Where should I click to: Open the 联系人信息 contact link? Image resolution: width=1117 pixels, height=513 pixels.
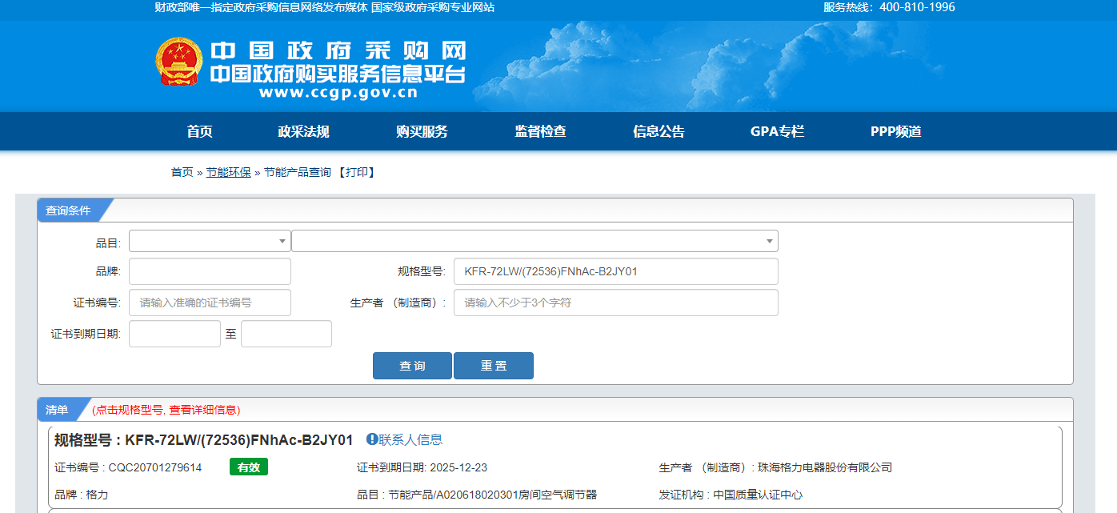tap(410, 439)
